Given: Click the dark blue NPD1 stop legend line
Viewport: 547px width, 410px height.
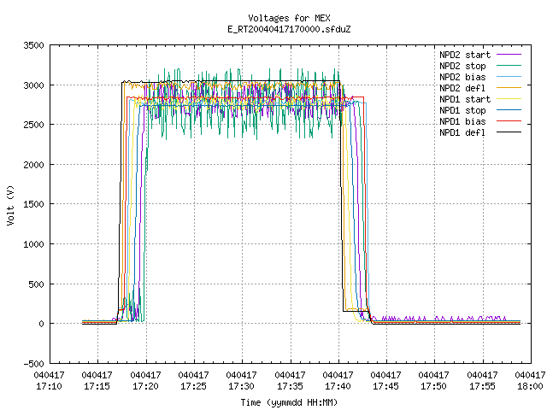Looking at the screenshot, I should point(509,110).
